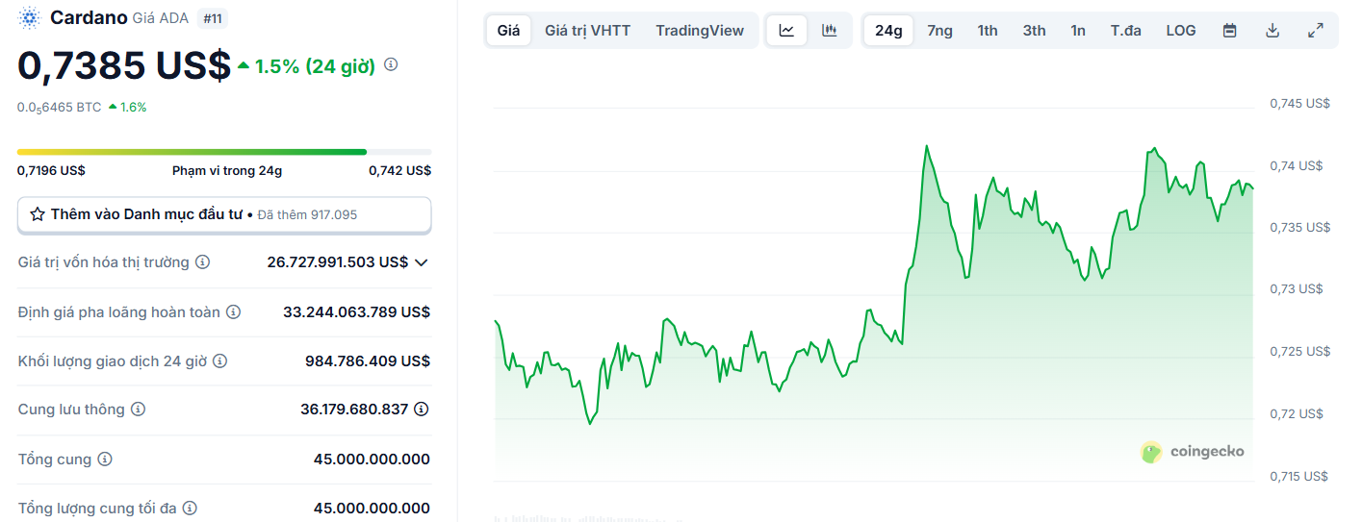This screenshot has height=522, width=1362.
Task: Show info icon beside Cung lưu thông label
Action: (x=138, y=410)
